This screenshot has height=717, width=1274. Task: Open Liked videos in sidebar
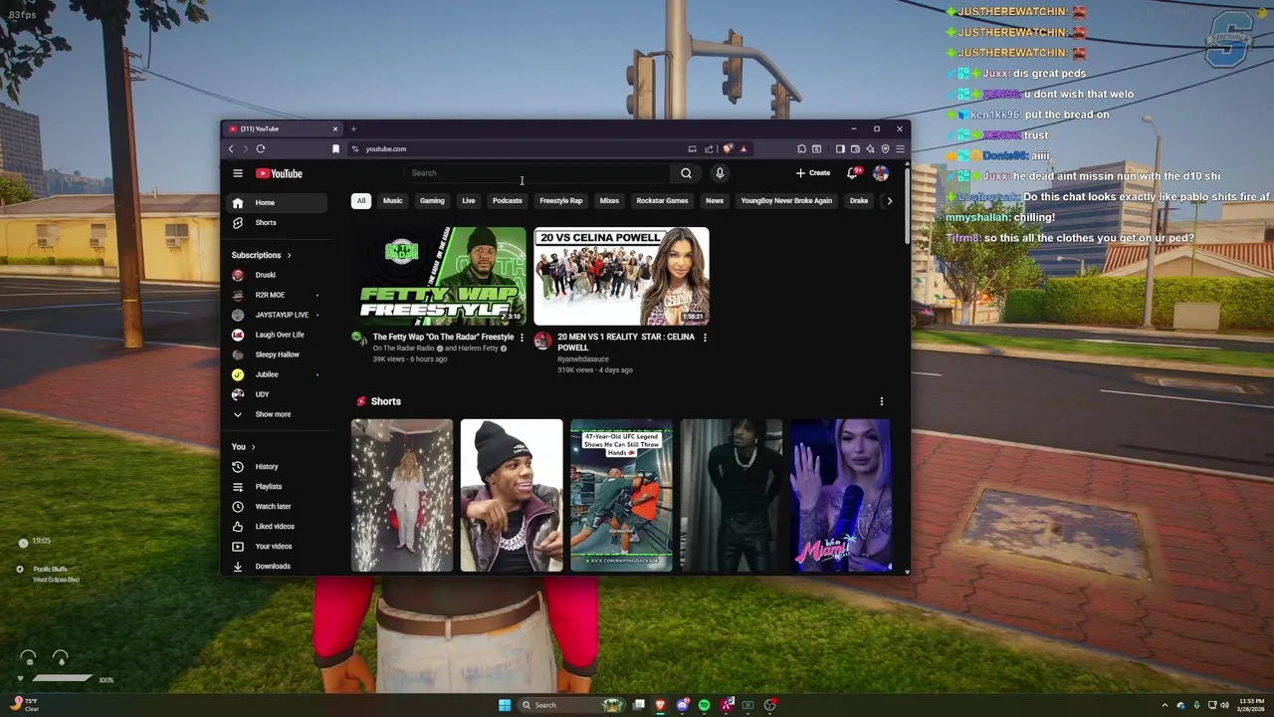pyautogui.click(x=278, y=527)
